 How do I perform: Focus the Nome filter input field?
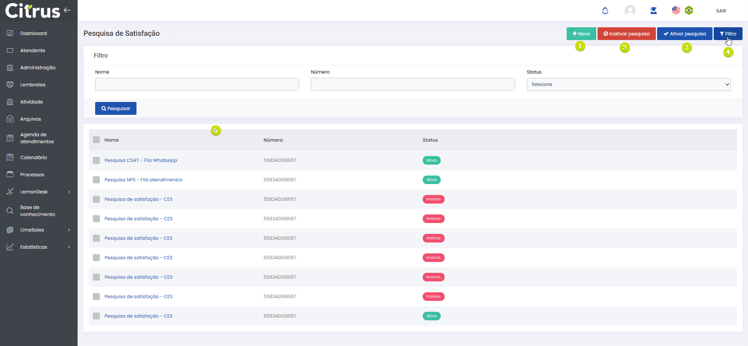tap(197, 84)
